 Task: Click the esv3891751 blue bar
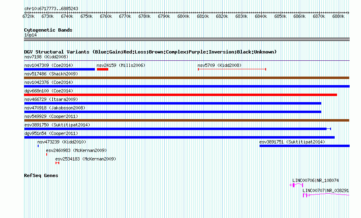click(x=305, y=146)
